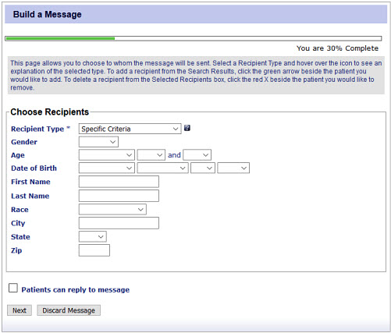The image size is (391, 333).
Task: Open the Recipient Type dropdown
Action: [x=130, y=129]
